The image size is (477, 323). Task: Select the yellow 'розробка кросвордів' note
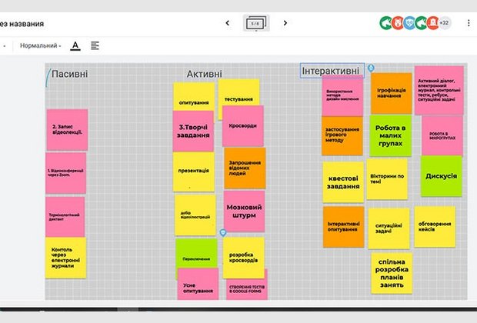click(x=243, y=258)
